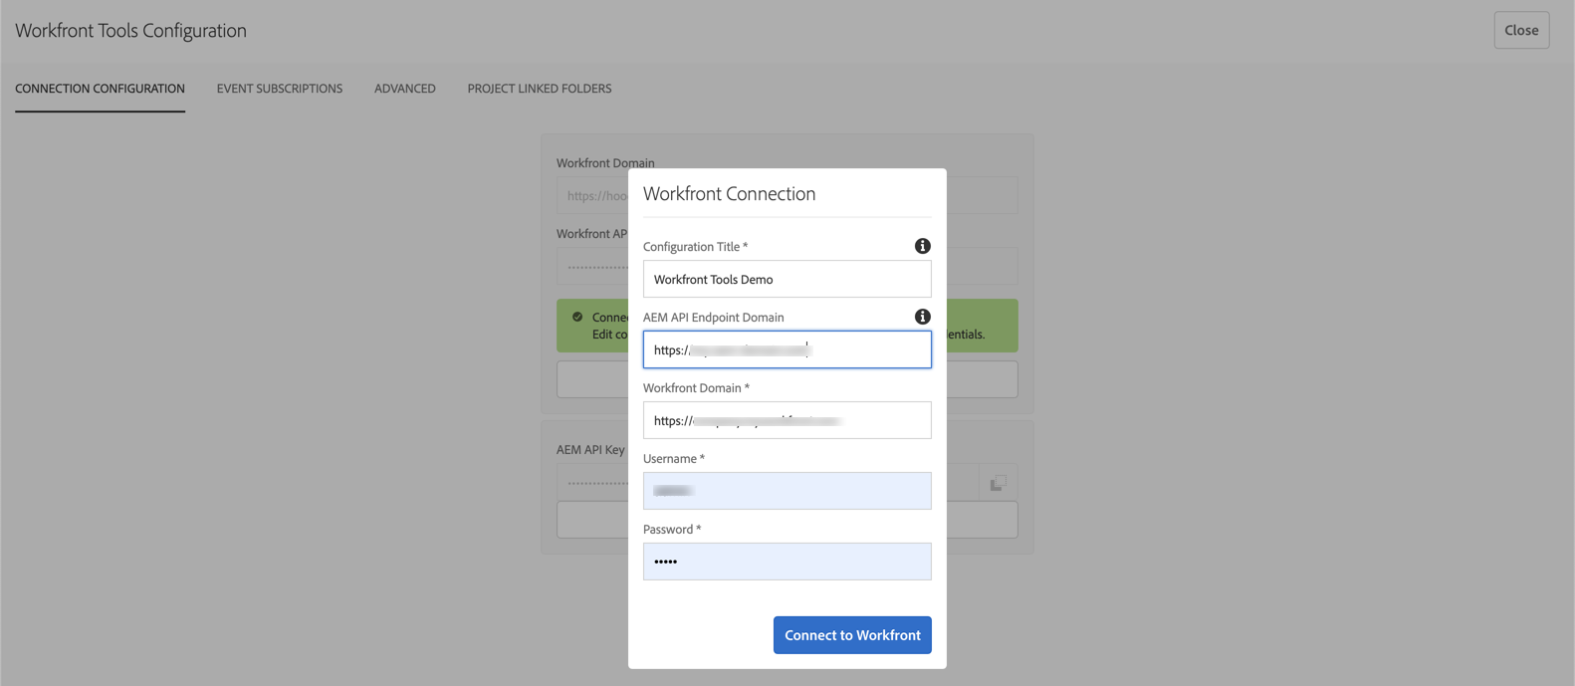Click the AEM API Endpoint Domain info icon
Screen dimensions: 1575x686
point(923,317)
